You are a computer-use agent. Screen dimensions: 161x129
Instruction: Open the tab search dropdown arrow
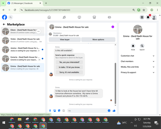3,3
